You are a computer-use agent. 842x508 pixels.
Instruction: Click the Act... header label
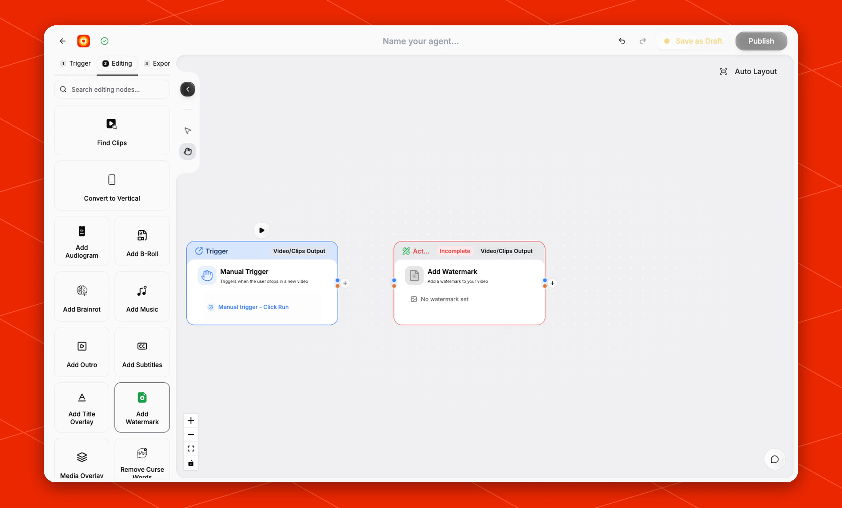click(x=421, y=251)
